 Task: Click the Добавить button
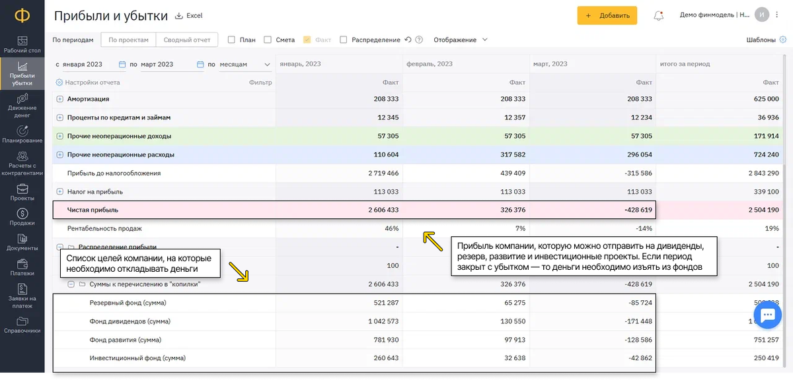click(607, 15)
